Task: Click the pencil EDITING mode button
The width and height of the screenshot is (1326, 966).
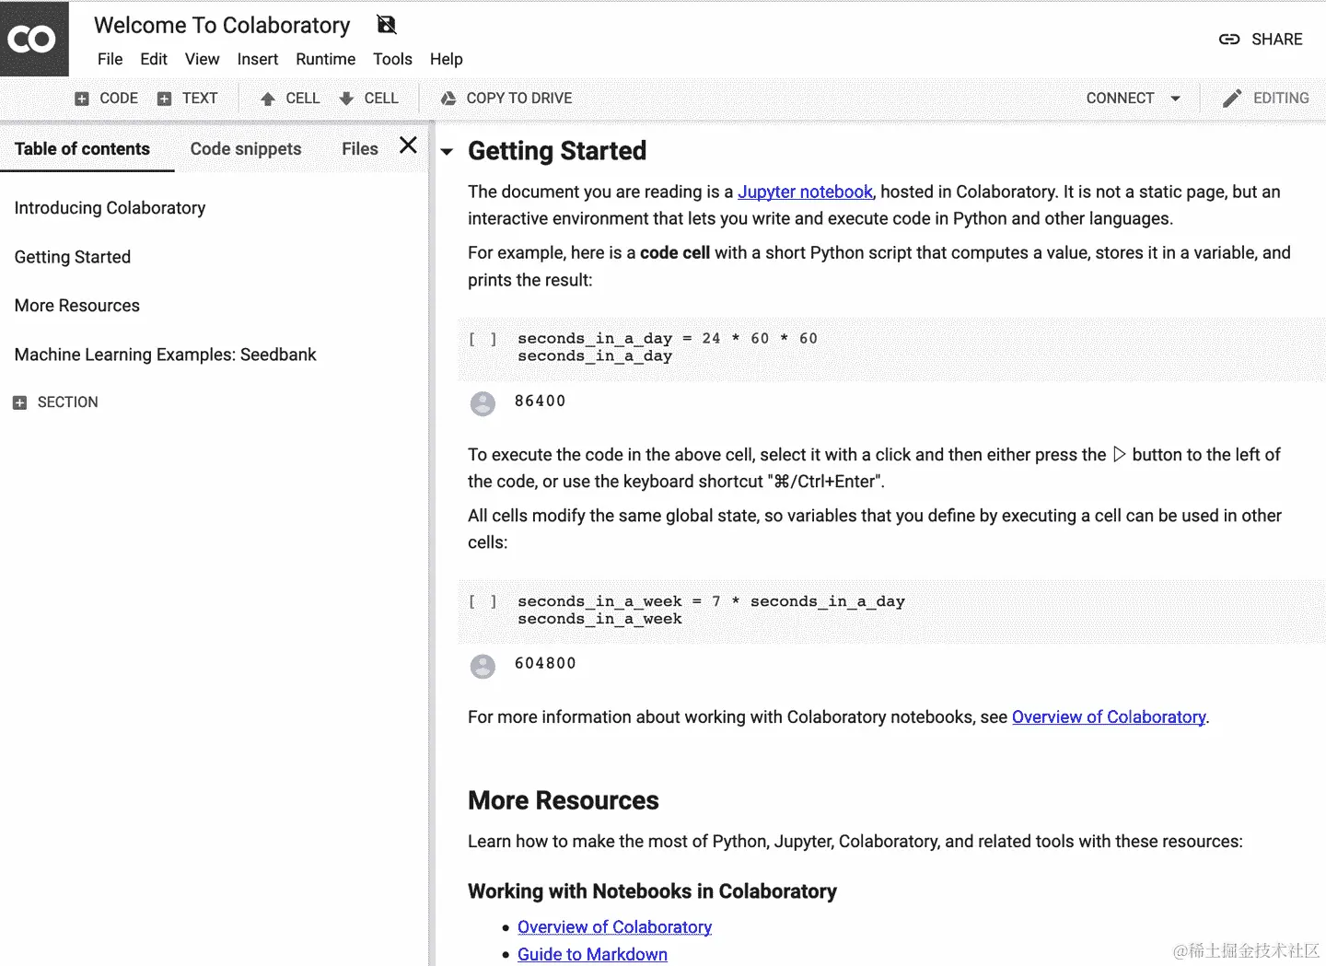Action: pyautogui.click(x=1265, y=99)
